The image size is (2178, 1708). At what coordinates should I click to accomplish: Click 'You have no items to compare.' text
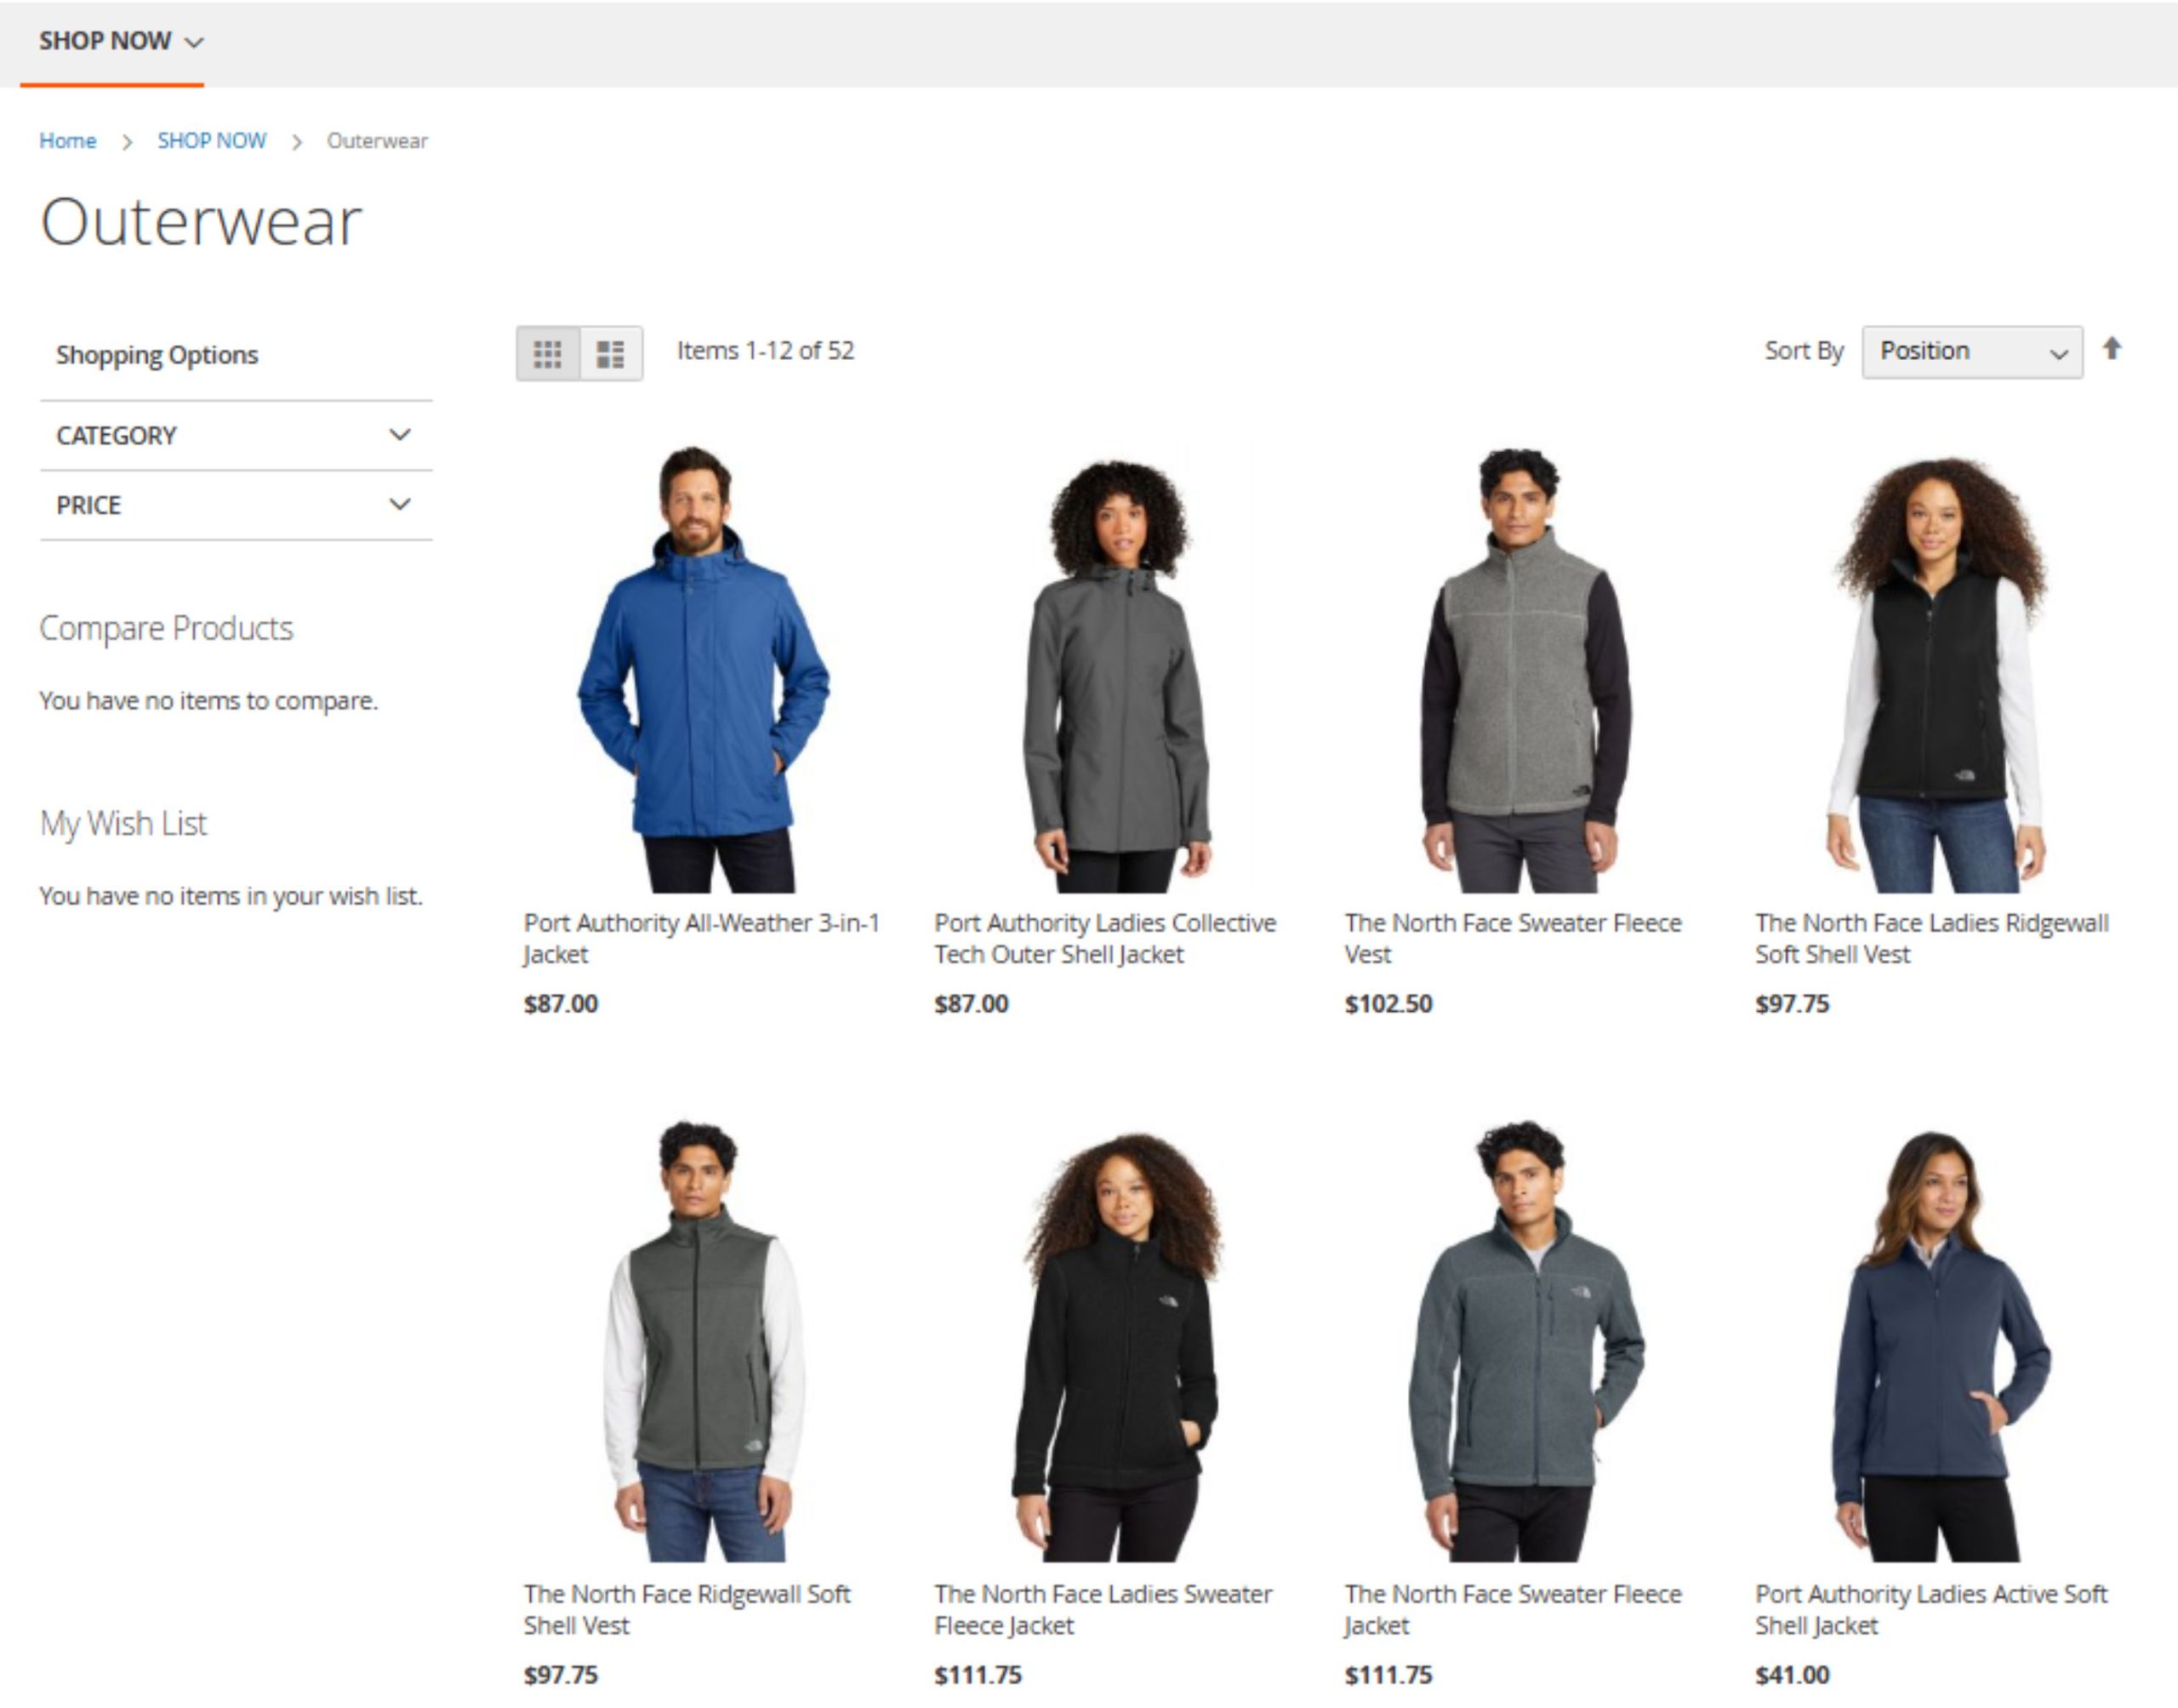208,701
